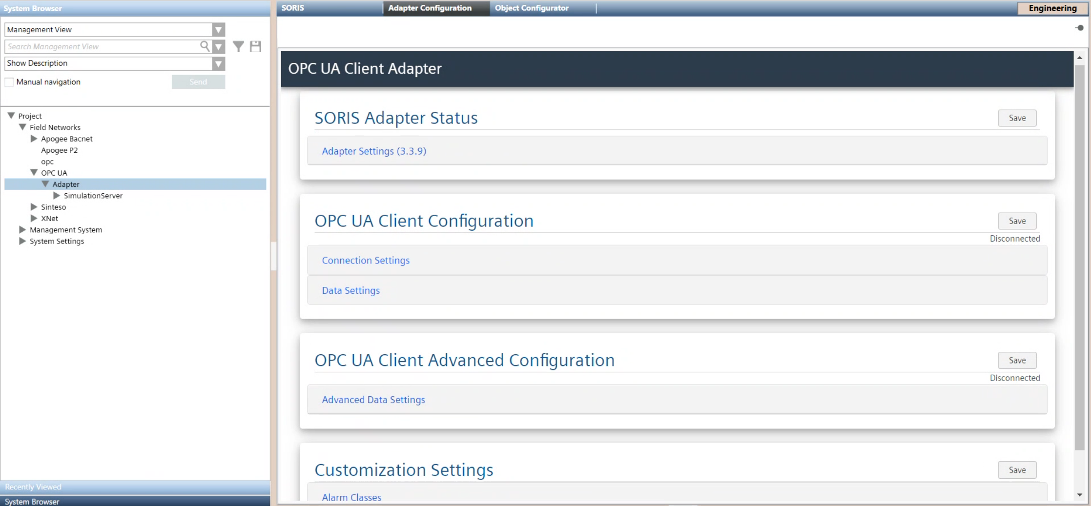Expand the Apogee Bacnet node

(34, 139)
